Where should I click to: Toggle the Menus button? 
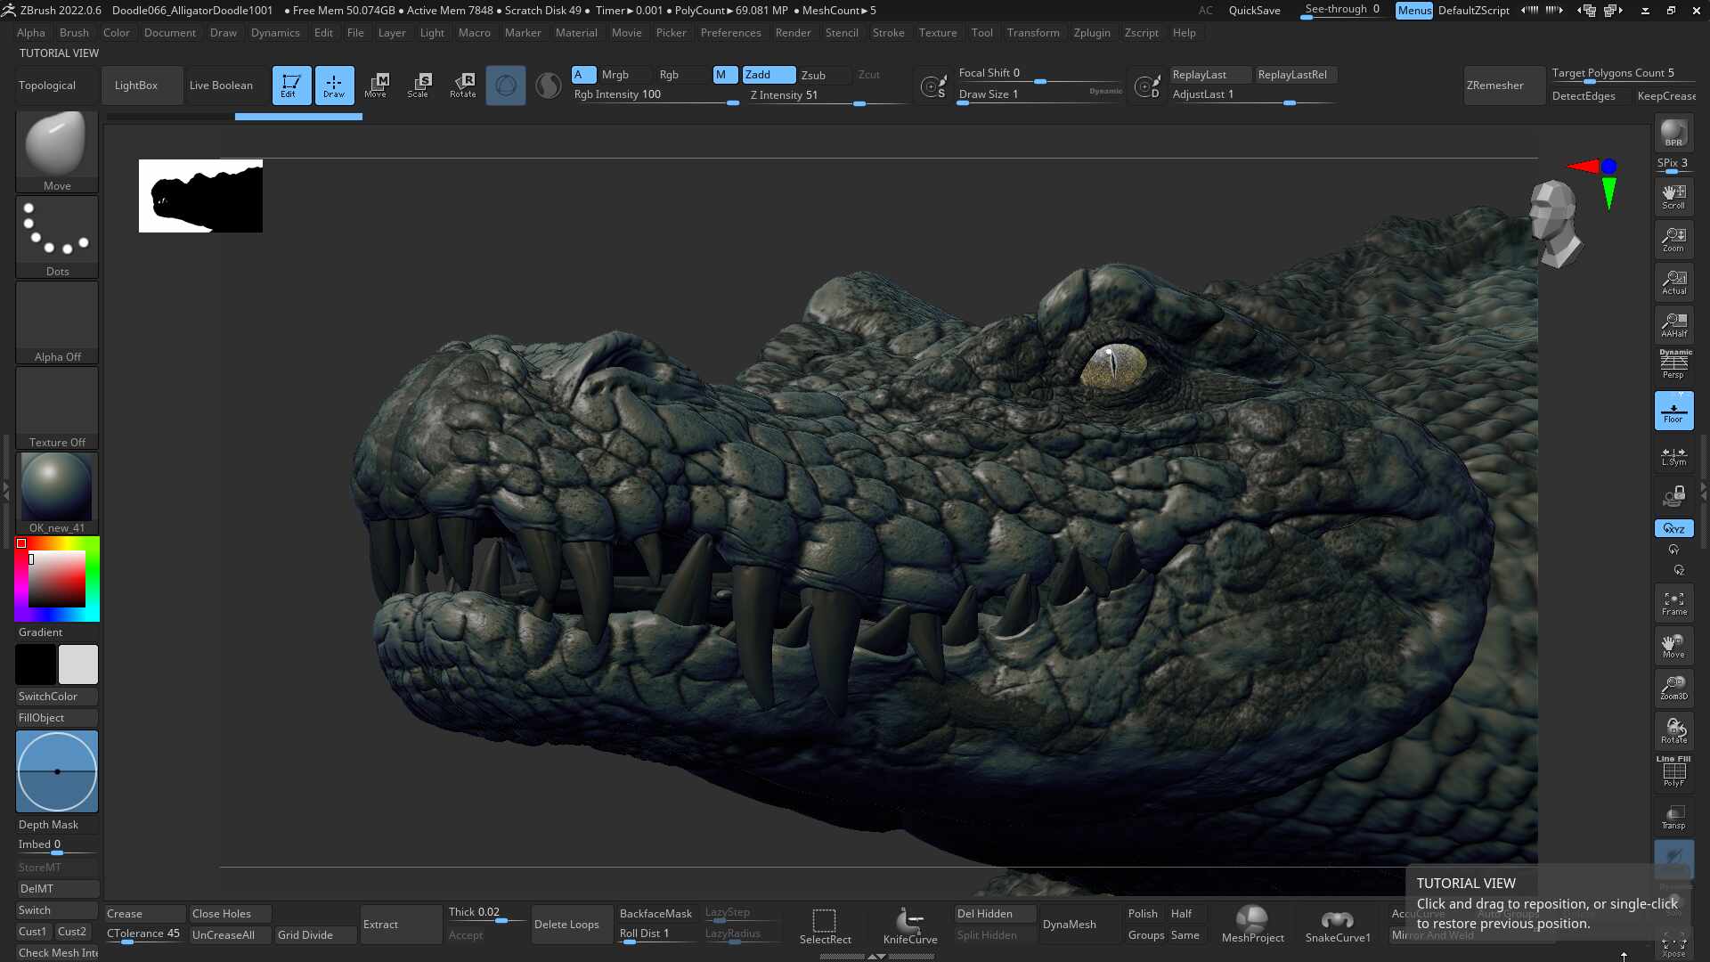(x=1414, y=11)
